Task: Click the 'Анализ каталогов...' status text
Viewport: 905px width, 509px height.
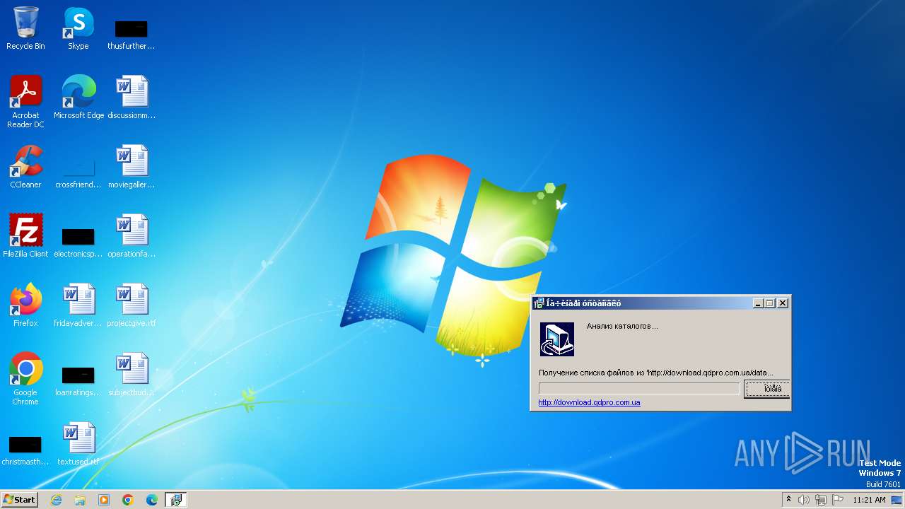Action: click(622, 326)
